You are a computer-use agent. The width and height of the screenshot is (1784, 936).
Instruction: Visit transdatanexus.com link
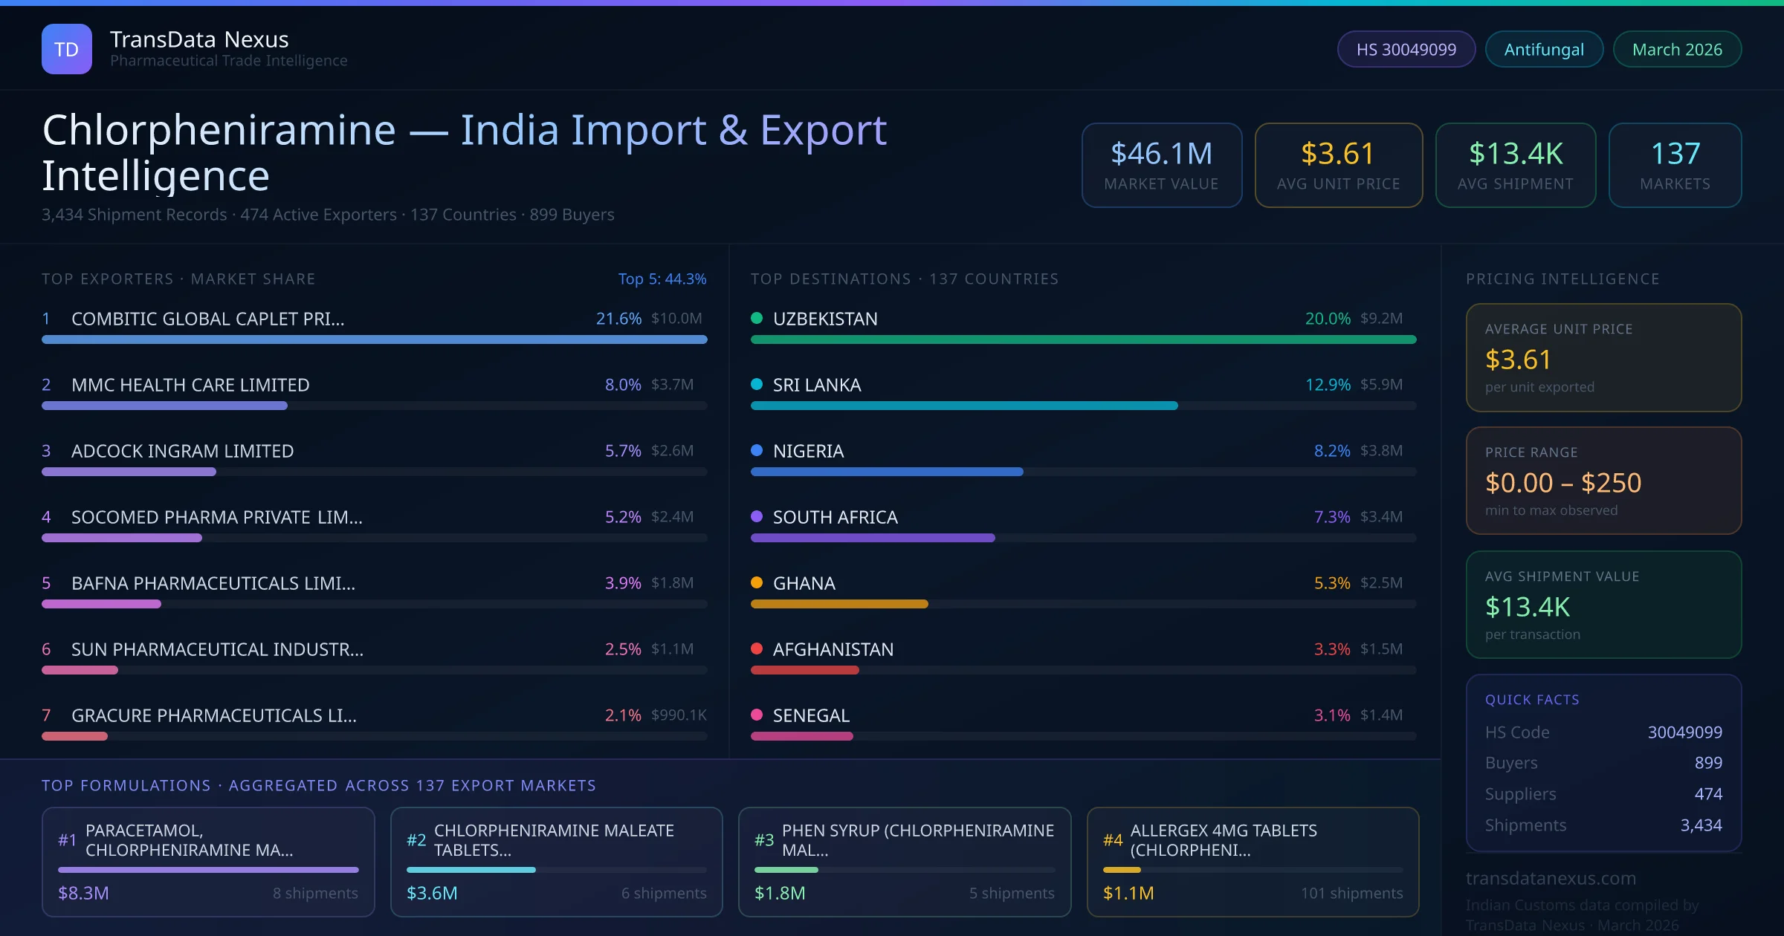click(1551, 878)
